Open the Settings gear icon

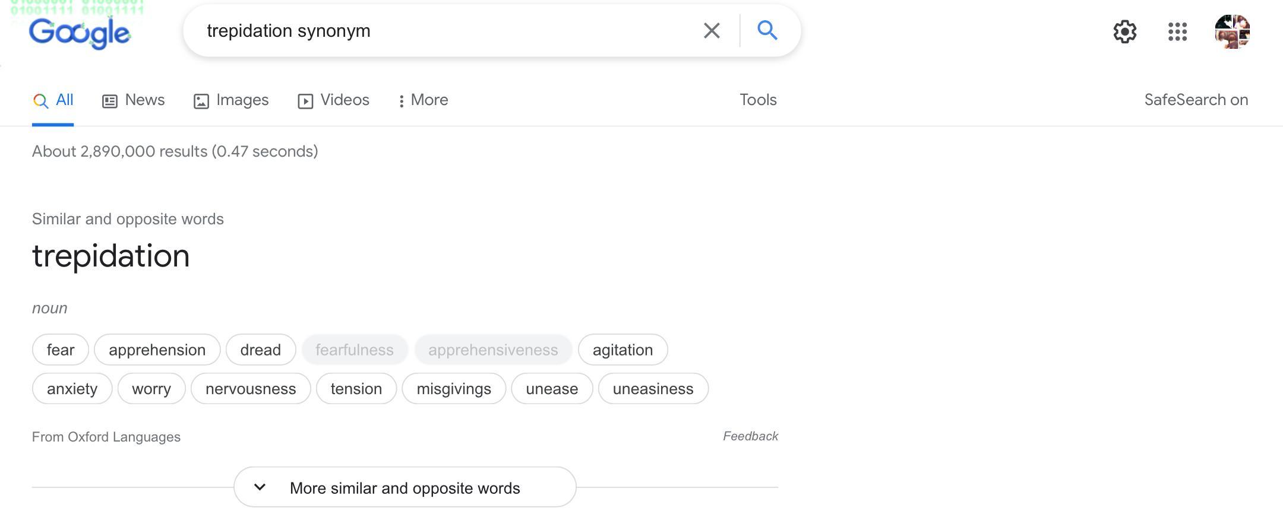pos(1124,31)
